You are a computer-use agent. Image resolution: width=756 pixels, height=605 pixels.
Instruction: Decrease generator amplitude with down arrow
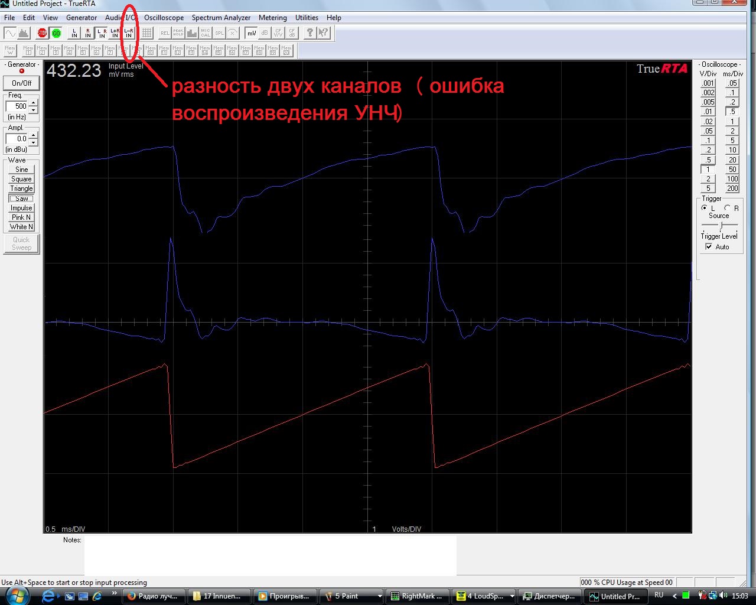coord(33,142)
